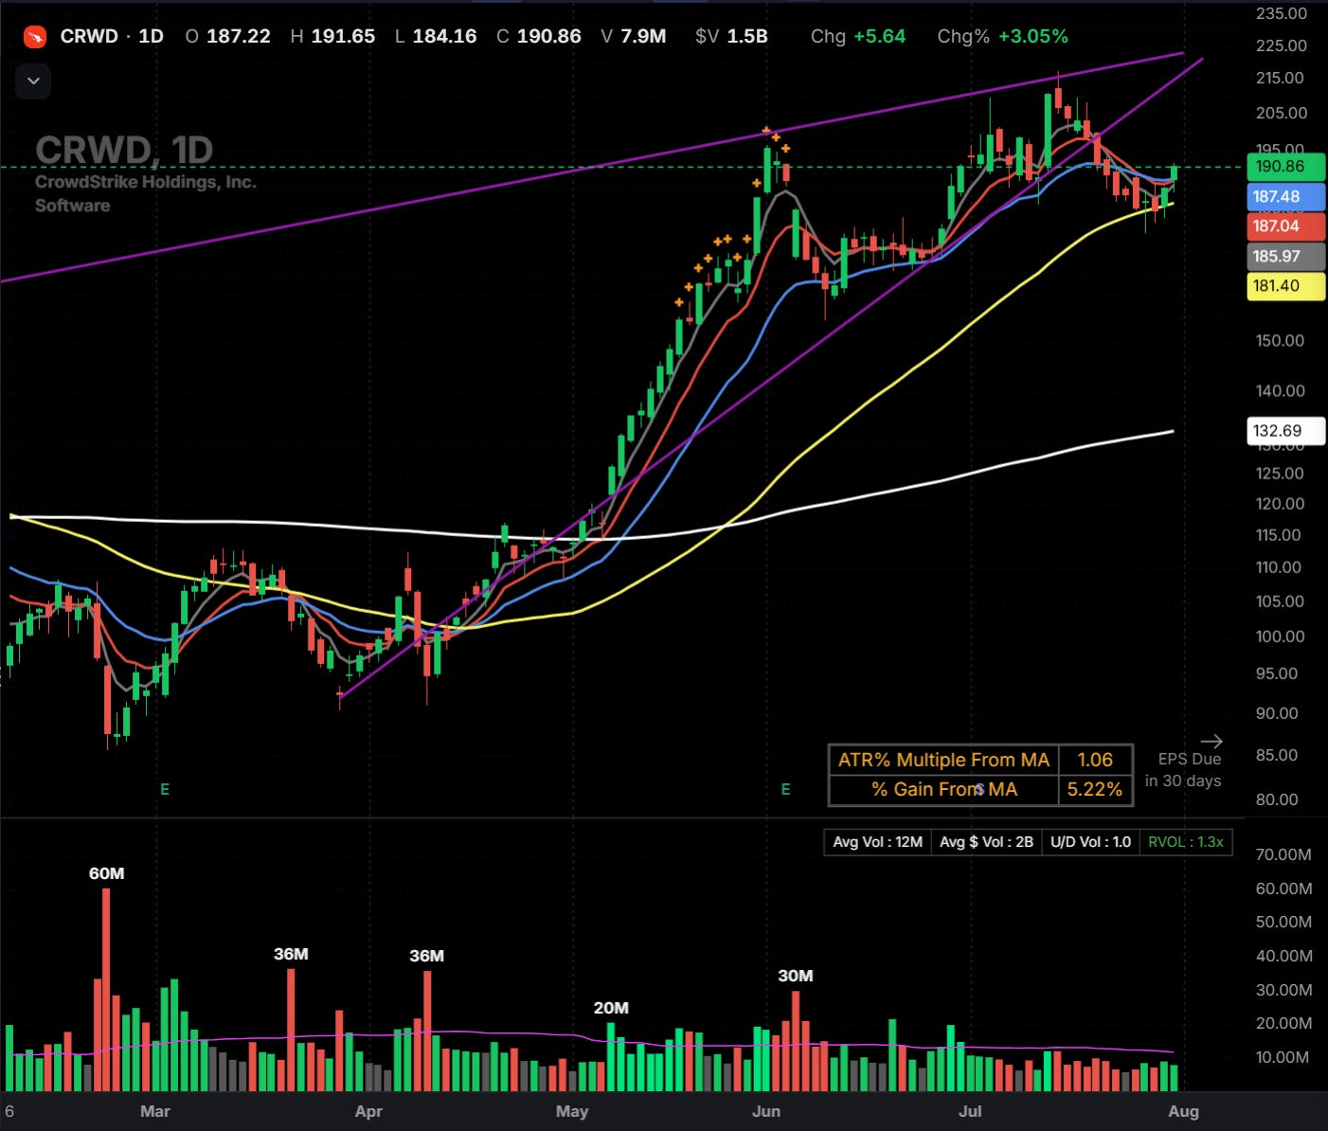
Task: Click the 50.00M volume axis label
Action: [1283, 922]
